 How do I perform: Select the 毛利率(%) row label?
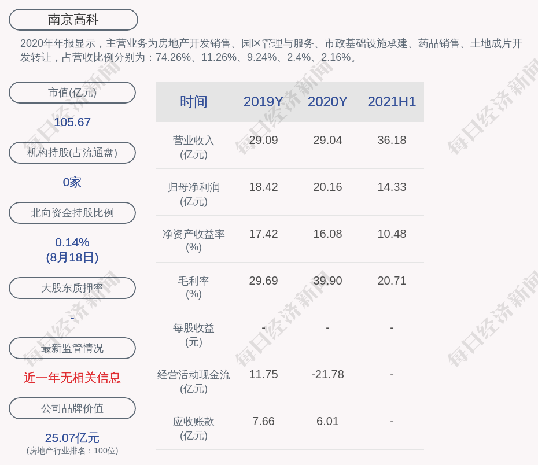pos(194,287)
